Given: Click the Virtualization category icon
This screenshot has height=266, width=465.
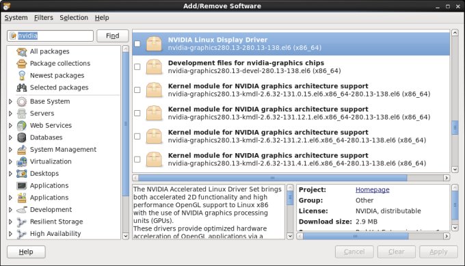Looking at the screenshot, I should (x=22, y=161).
